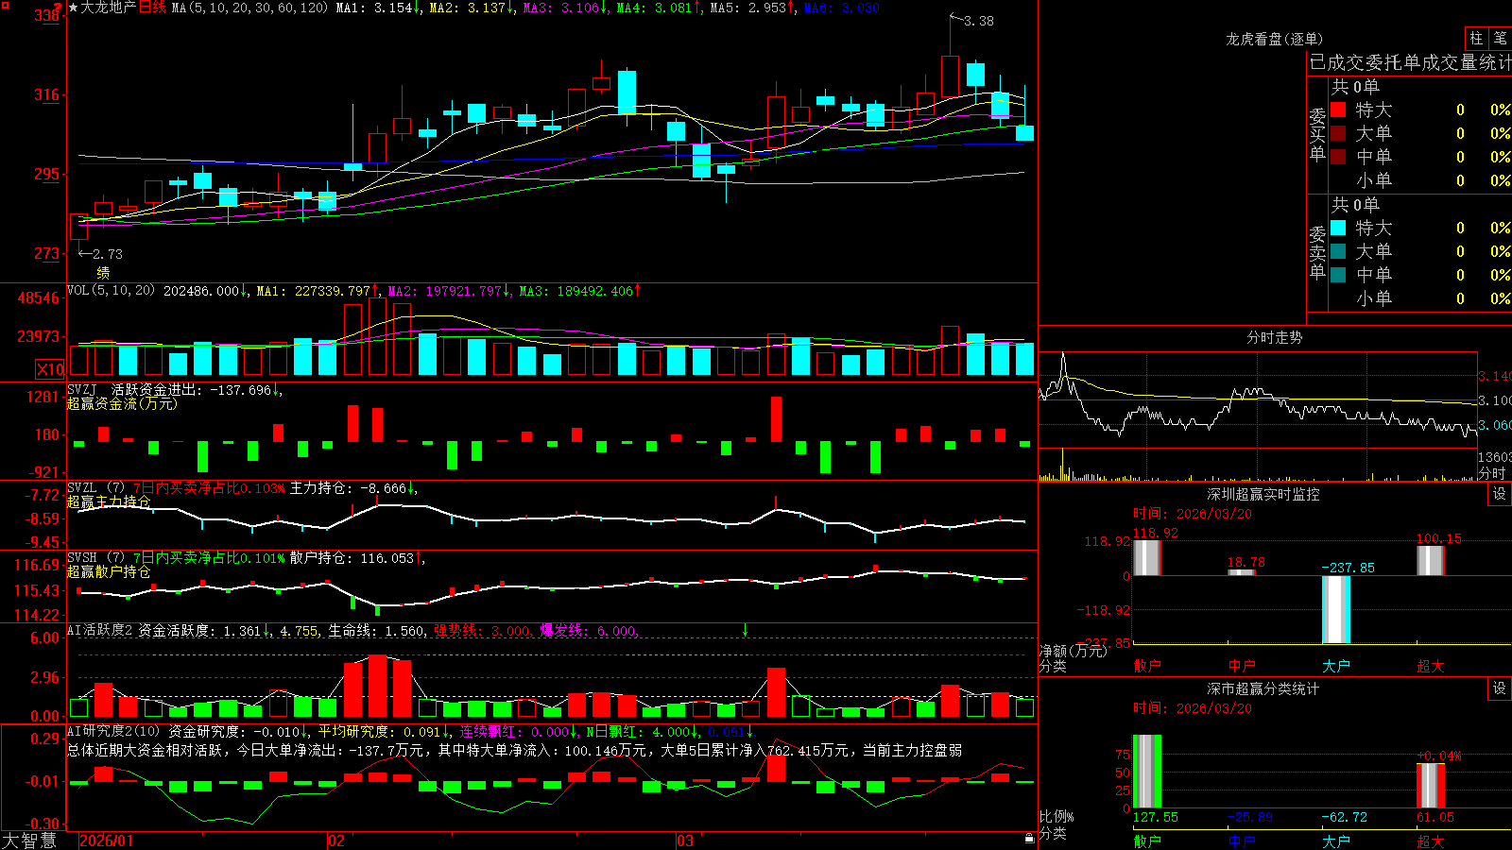The image size is (1512, 850).
Task: Click the red 特大 buy order swatch
Action: [x=1338, y=110]
